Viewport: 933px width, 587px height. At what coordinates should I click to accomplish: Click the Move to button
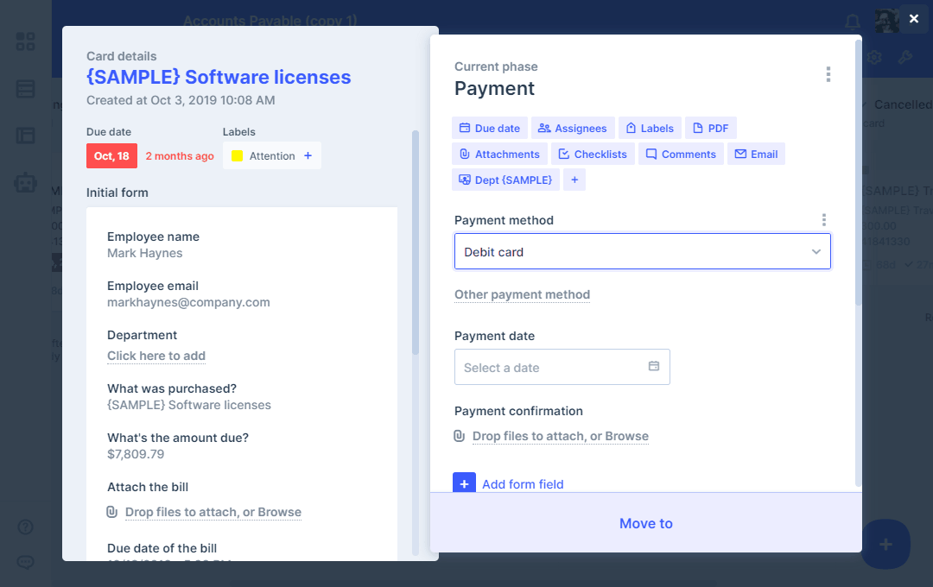(645, 523)
